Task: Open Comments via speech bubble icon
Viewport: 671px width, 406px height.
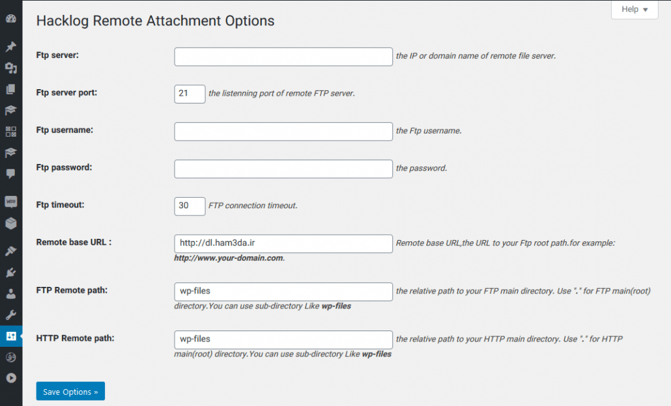Action: (x=11, y=174)
